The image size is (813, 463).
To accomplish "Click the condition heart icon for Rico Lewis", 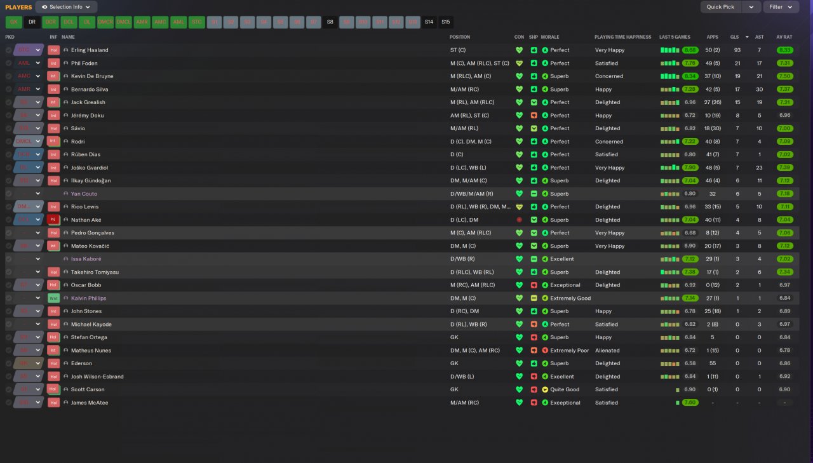I will tap(519, 207).
